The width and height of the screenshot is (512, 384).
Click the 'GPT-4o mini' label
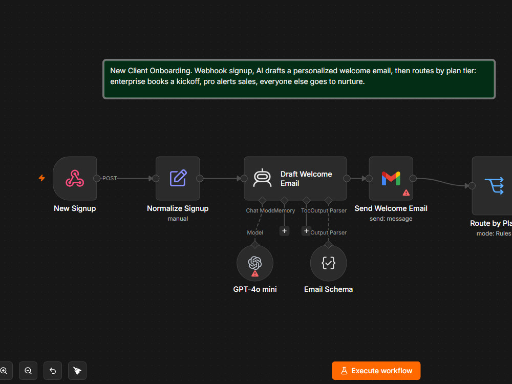coord(254,289)
